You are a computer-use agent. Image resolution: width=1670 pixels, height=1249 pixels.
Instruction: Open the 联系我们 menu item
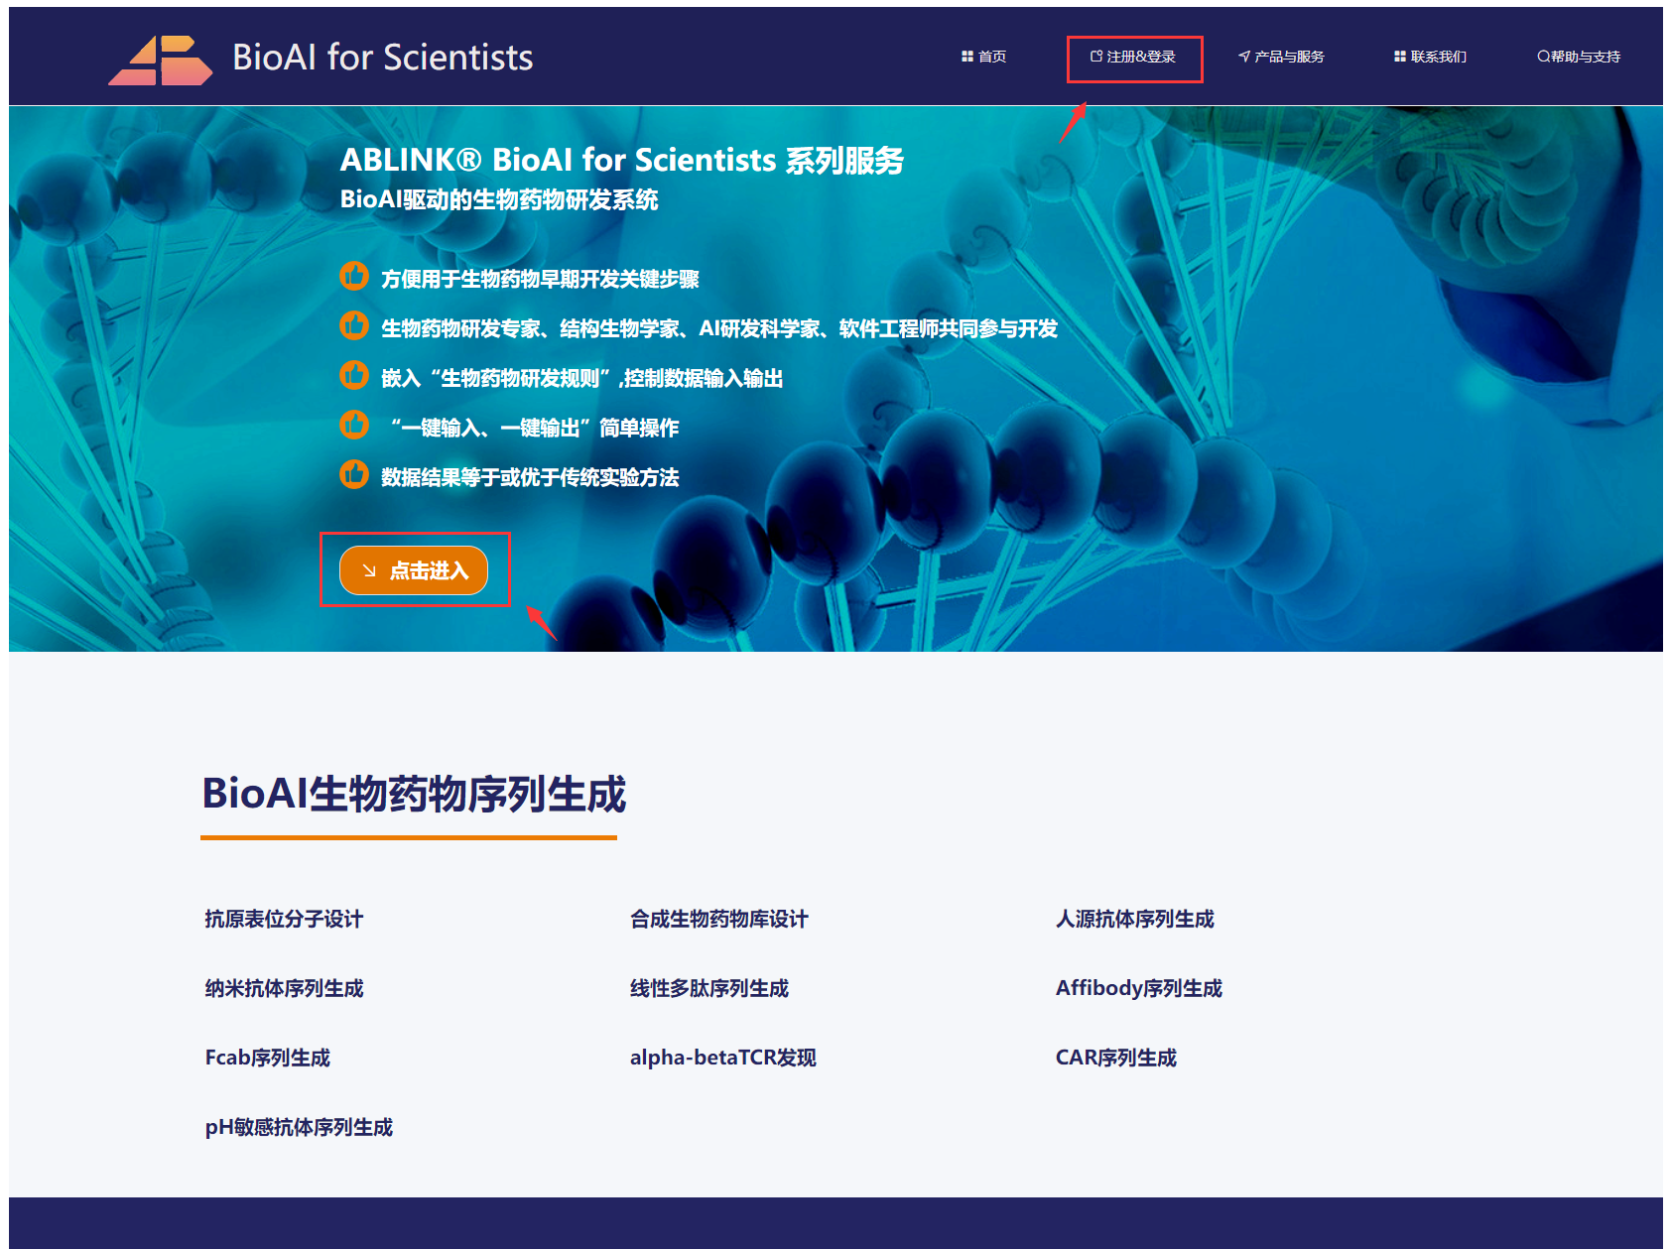[1430, 57]
